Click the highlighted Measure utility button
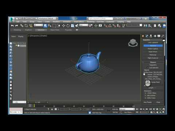Viewport: 175px width, 131px height. tap(153, 45)
